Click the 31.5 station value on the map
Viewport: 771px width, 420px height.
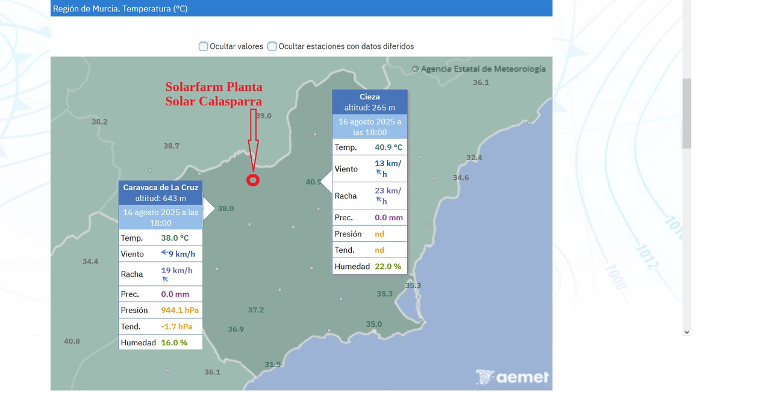point(273,365)
